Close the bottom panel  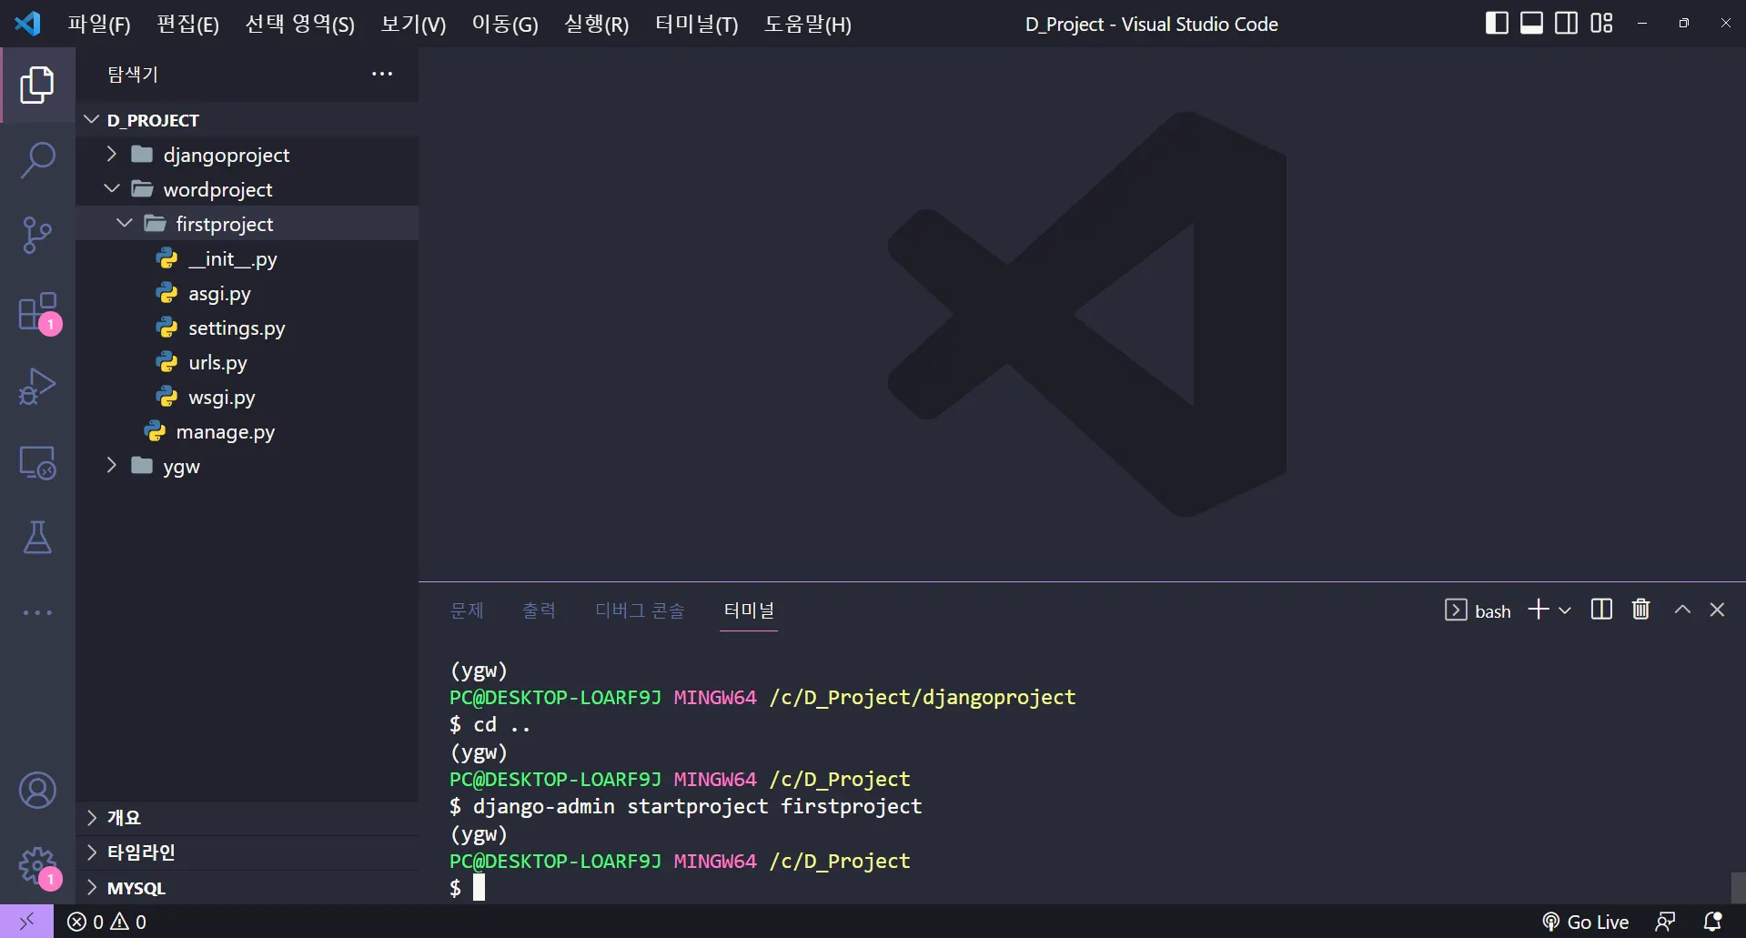1717,610
